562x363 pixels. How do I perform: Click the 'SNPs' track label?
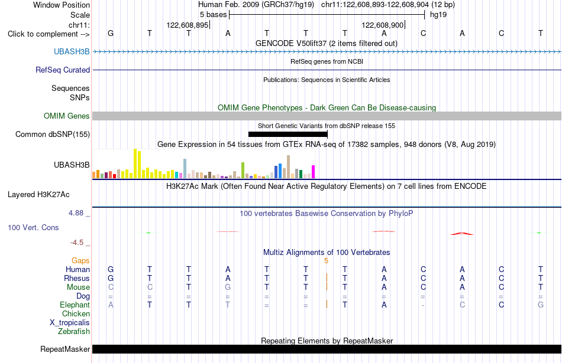coord(80,97)
